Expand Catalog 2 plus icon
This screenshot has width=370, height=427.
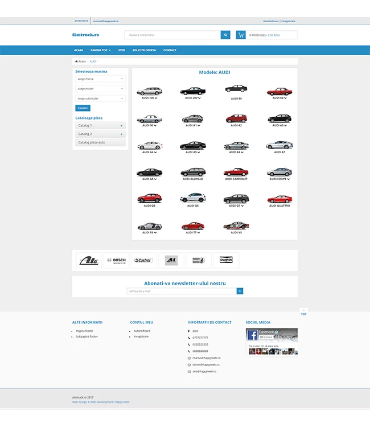pyautogui.click(x=121, y=134)
